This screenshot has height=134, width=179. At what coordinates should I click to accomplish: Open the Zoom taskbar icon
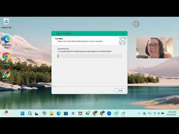[x=109, y=113]
